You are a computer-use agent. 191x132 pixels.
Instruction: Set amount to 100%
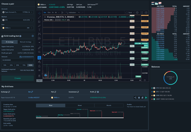click(x=30, y=65)
